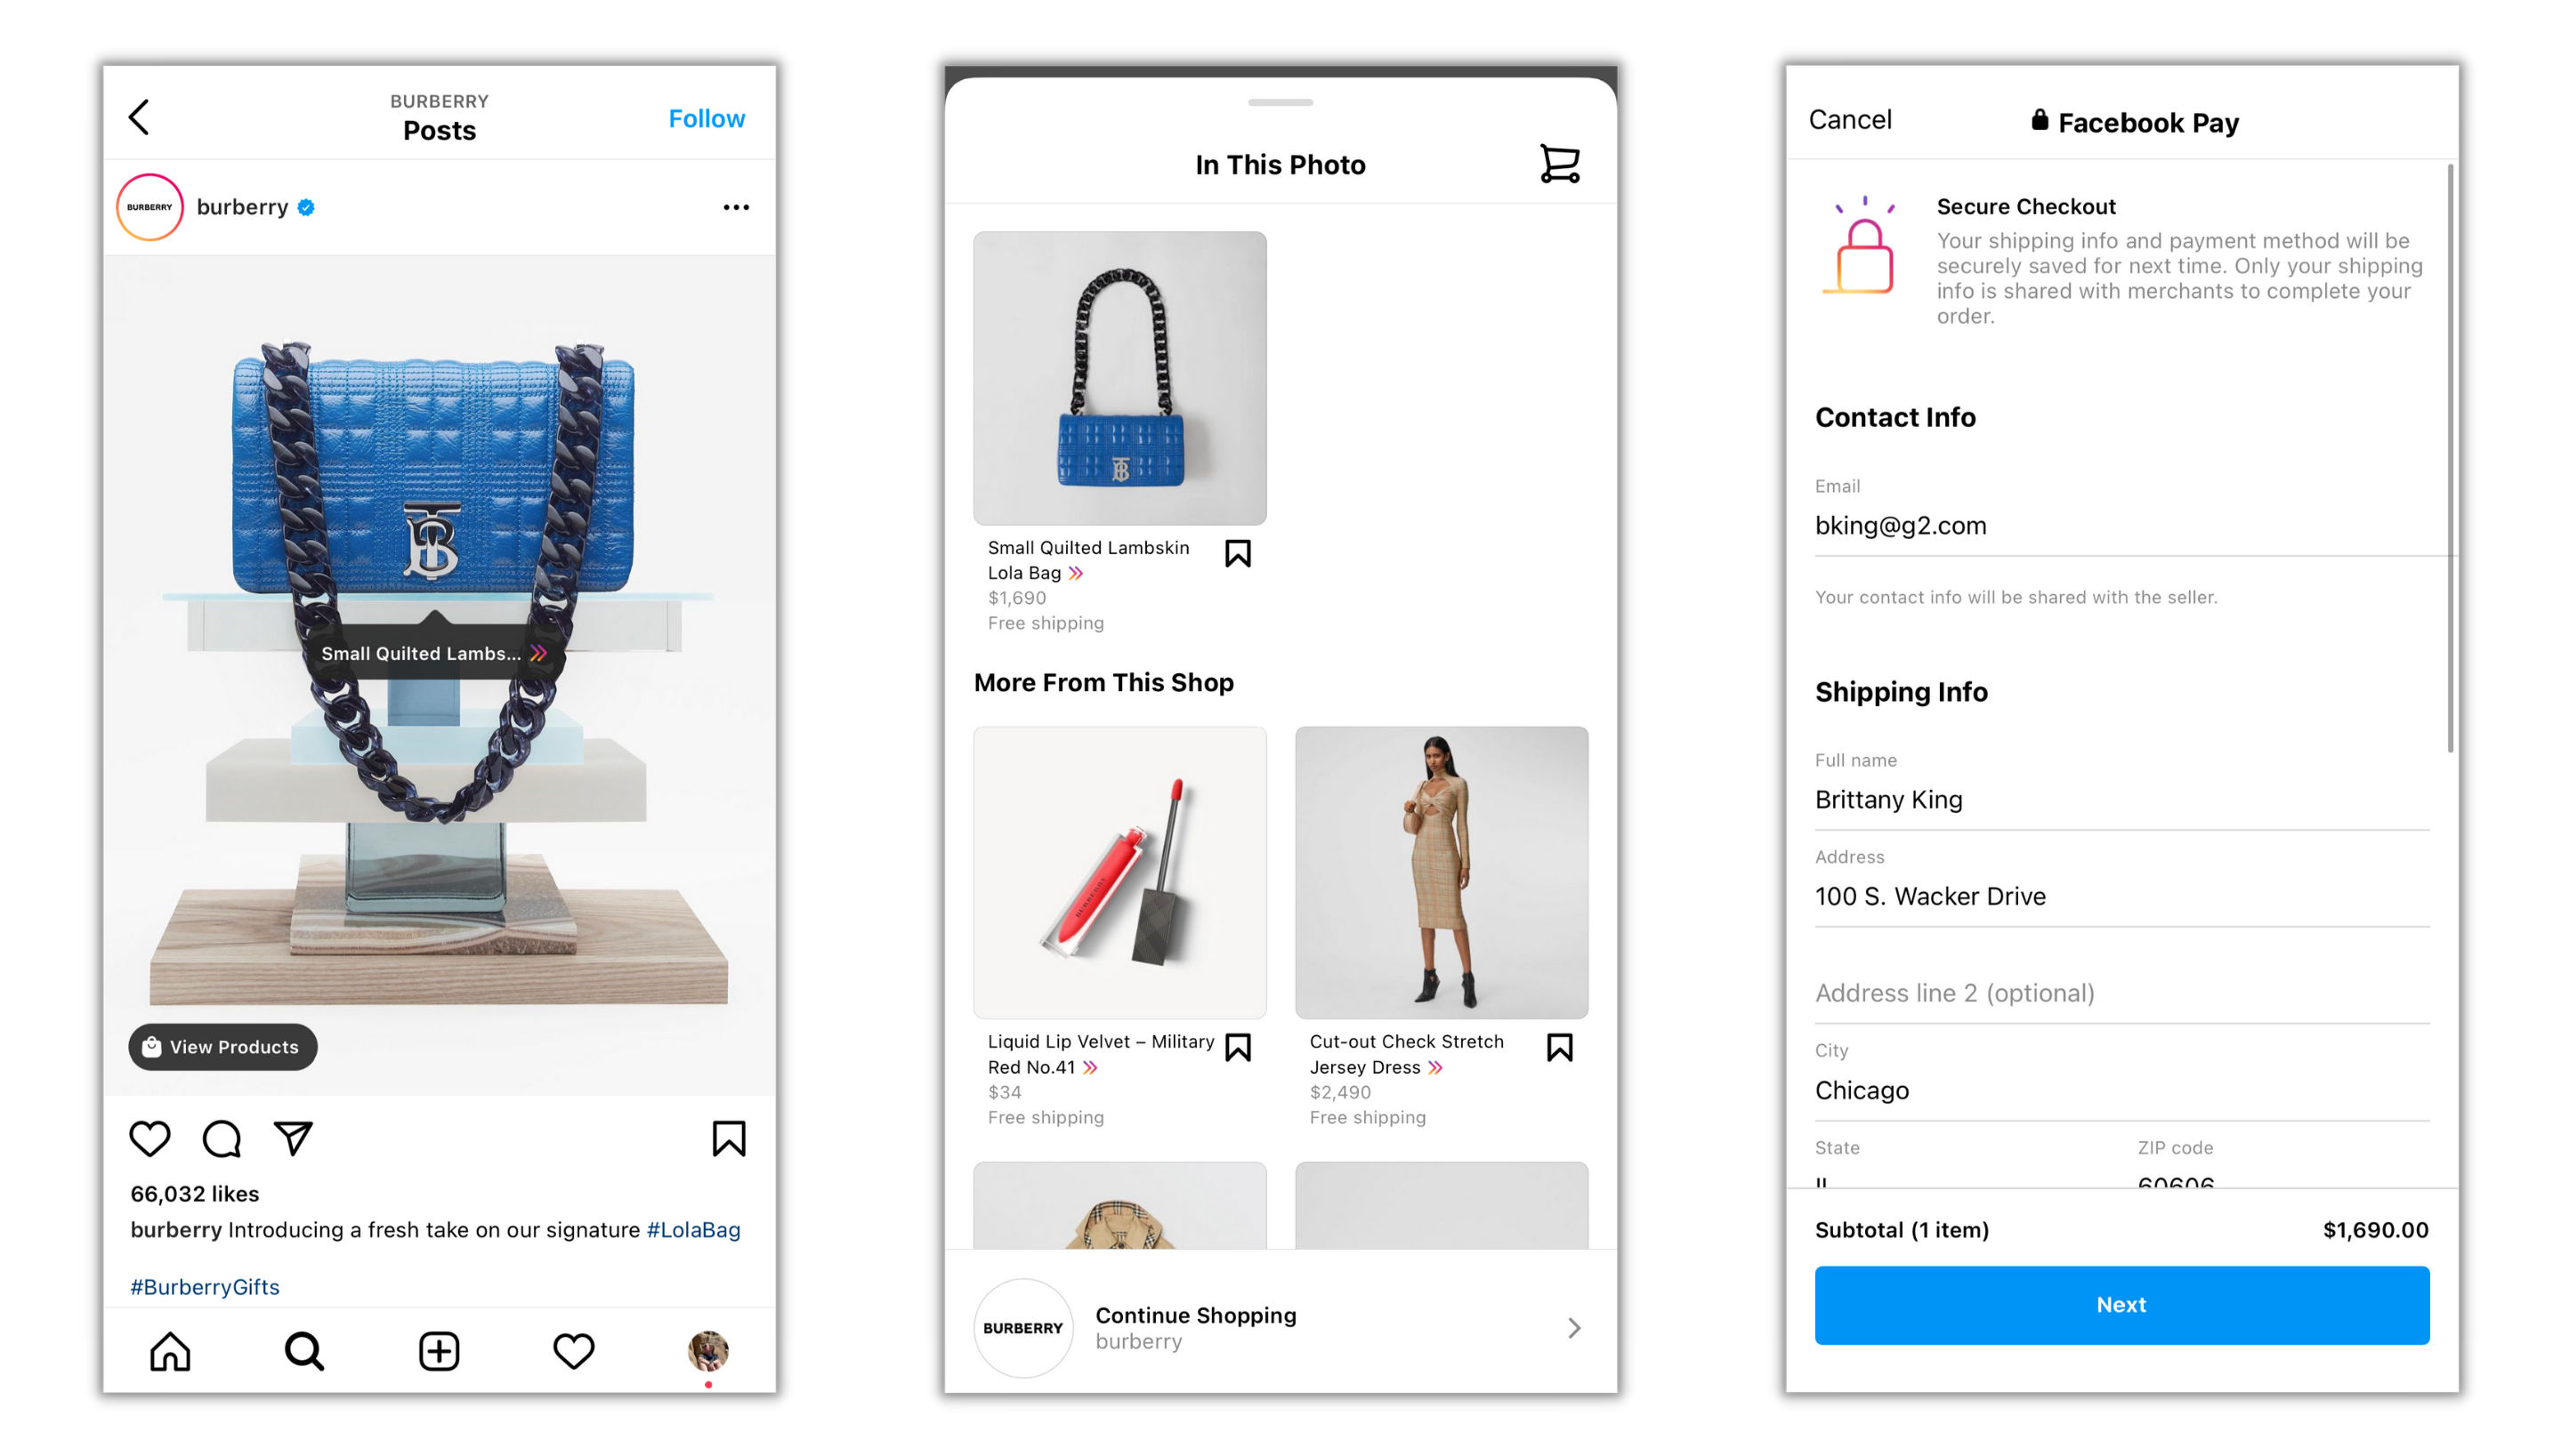Tap the three-dot options menu on post

click(x=737, y=205)
